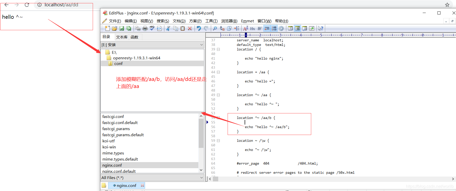456x191 pixels.
Task: Toggle the W word highlighting button
Action: [260, 28]
